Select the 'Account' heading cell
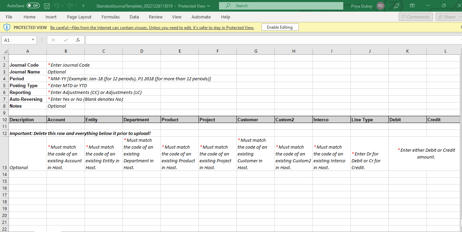This screenshot has width=462, height=232. (66, 120)
